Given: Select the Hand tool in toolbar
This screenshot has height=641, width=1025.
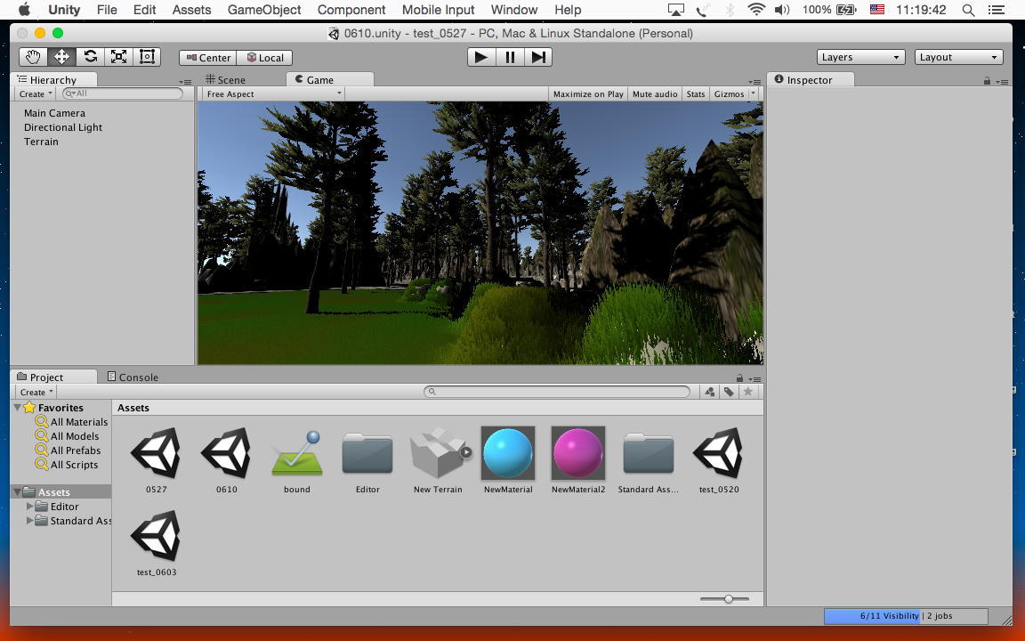Looking at the screenshot, I should click(33, 57).
